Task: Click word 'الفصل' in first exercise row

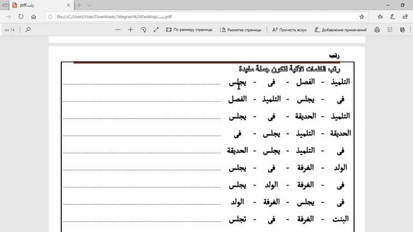Action: [305, 82]
